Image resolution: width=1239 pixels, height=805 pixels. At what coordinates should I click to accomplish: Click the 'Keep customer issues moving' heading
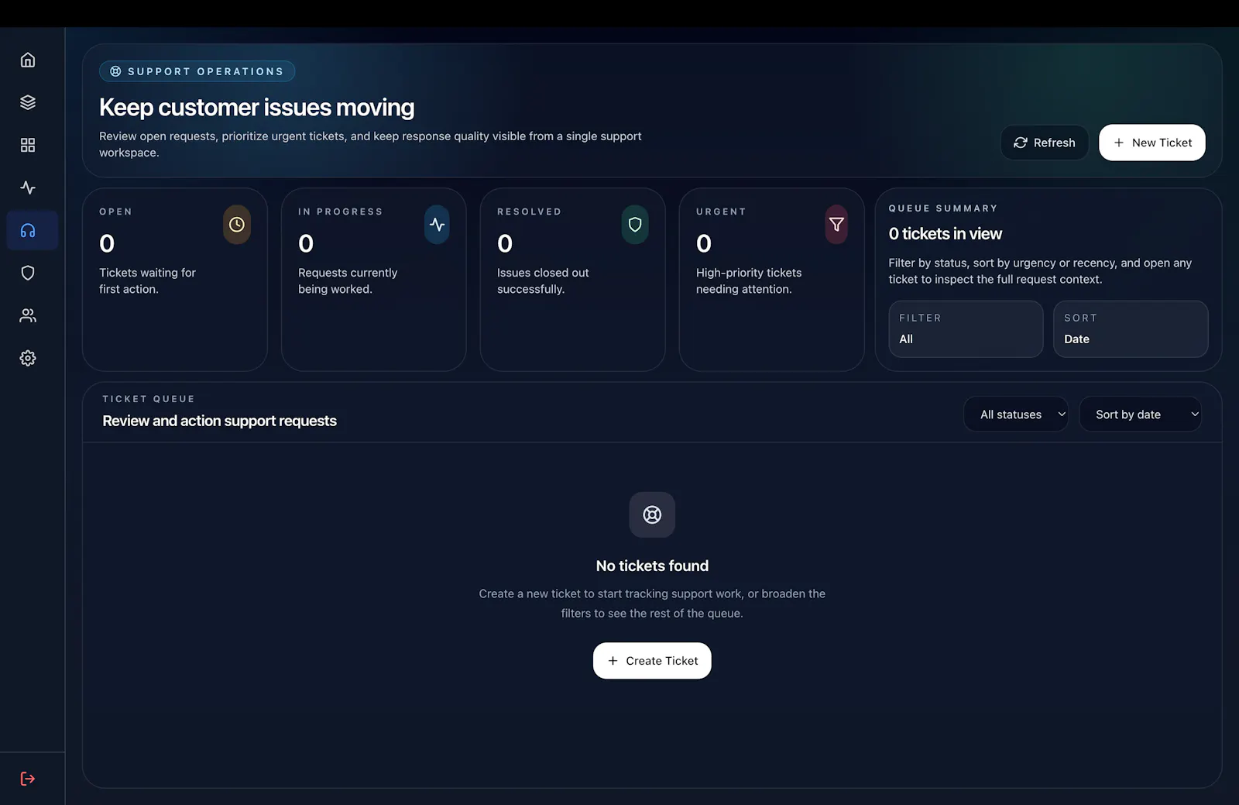(256, 108)
